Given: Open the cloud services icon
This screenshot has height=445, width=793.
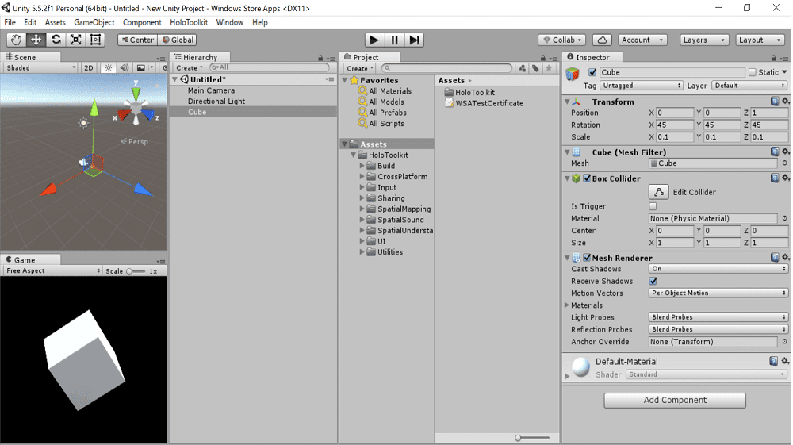Looking at the screenshot, I should [602, 40].
